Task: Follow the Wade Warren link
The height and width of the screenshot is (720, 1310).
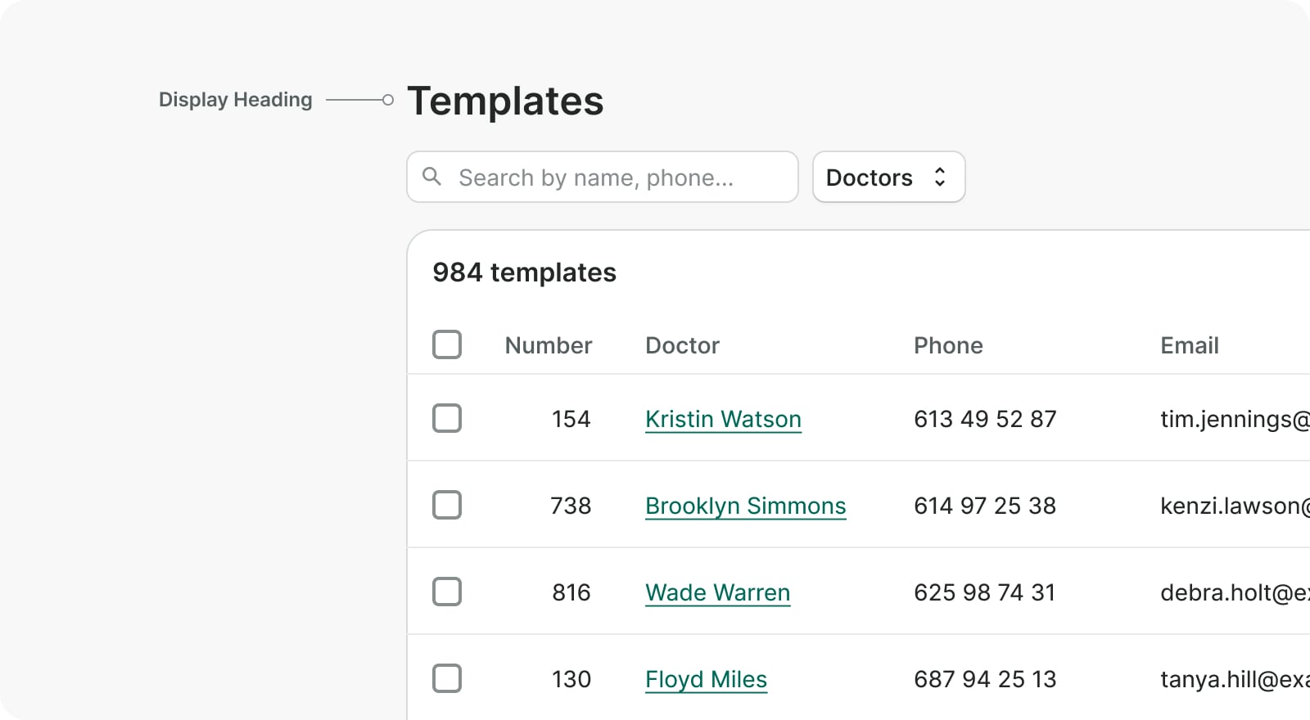Action: (717, 592)
